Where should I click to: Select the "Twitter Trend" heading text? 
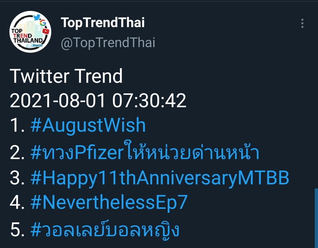66,76
